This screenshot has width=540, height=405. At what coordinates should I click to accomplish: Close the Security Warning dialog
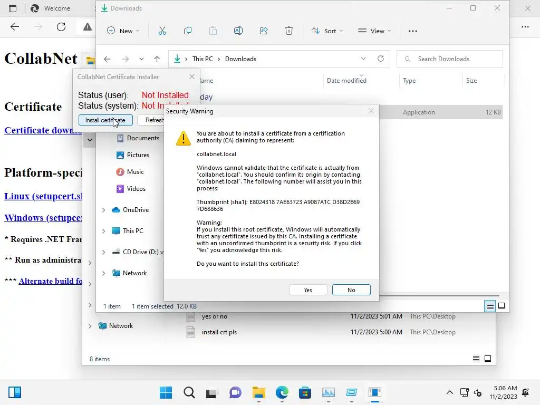tap(371, 111)
